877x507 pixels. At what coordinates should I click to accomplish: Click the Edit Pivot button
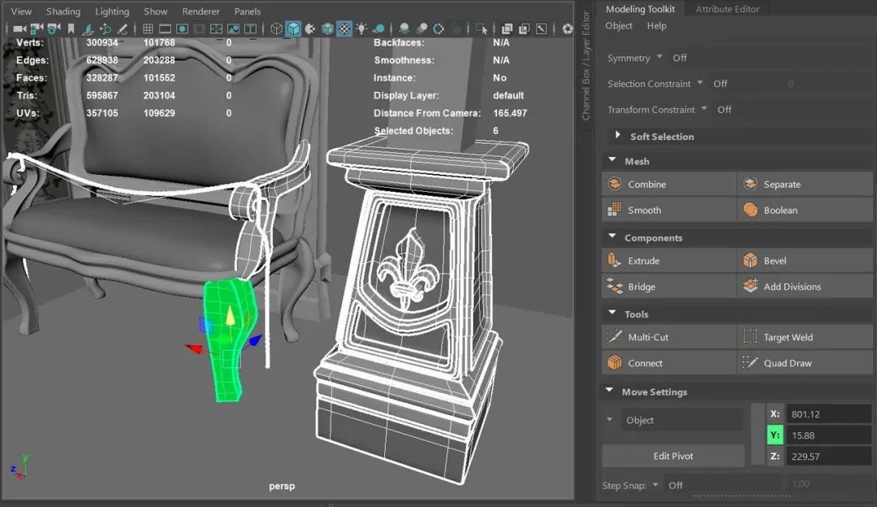tap(673, 456)
